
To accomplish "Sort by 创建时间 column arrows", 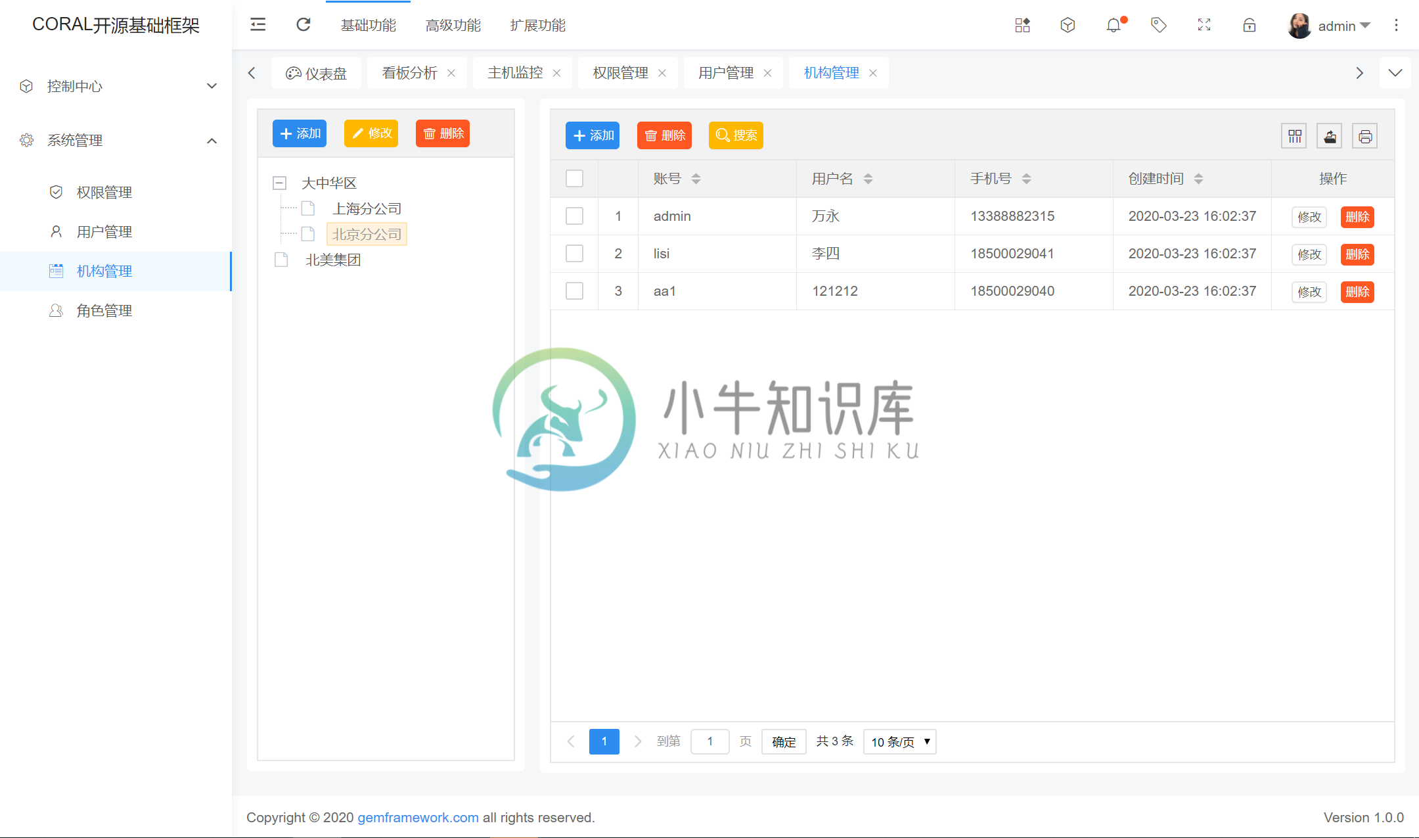I will 1199,179.
